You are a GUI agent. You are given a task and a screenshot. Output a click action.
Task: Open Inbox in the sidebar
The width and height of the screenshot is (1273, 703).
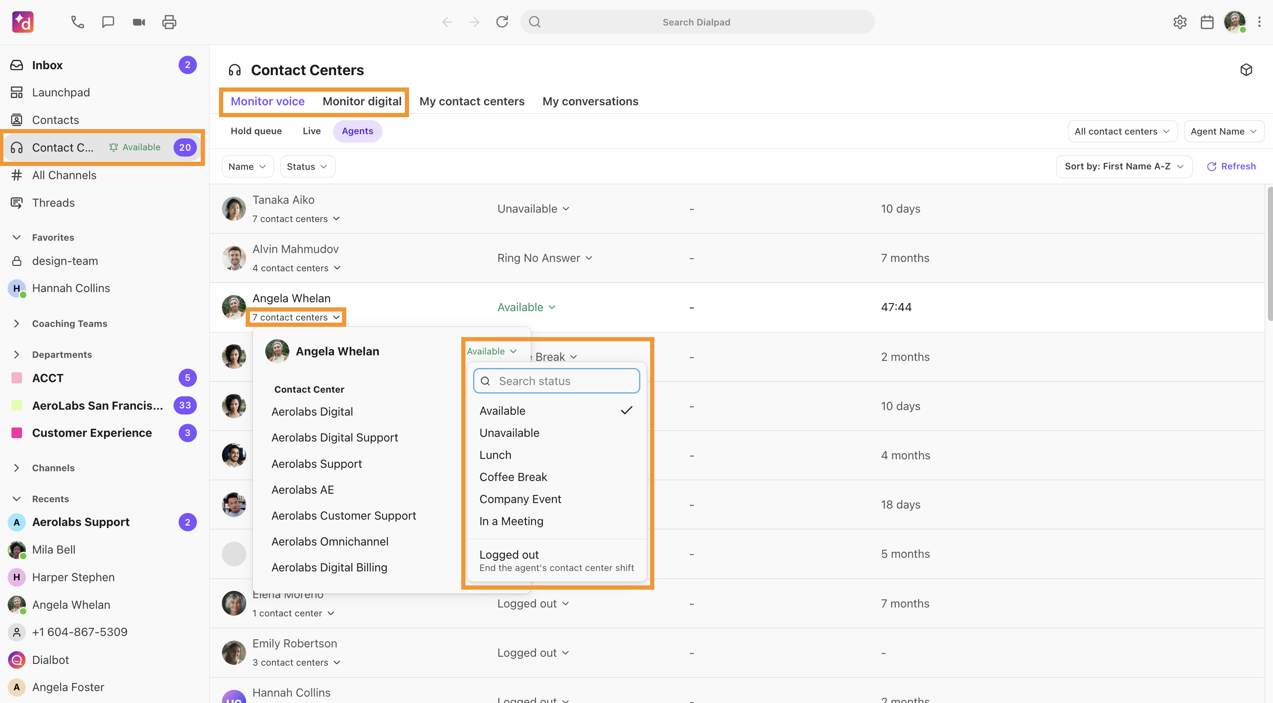tap(103, 65)
